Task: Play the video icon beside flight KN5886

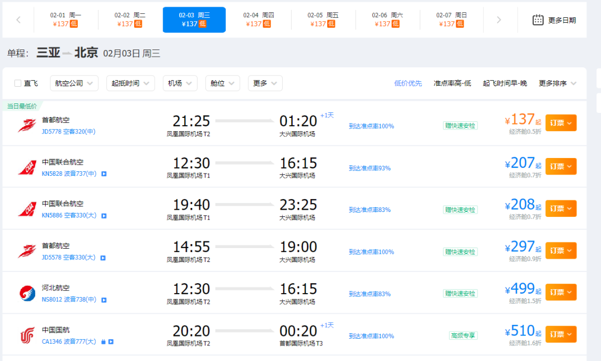Action: (104, 215)
